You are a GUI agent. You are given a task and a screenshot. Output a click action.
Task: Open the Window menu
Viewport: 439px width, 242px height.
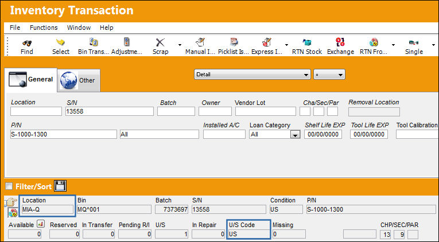(79, 28)
